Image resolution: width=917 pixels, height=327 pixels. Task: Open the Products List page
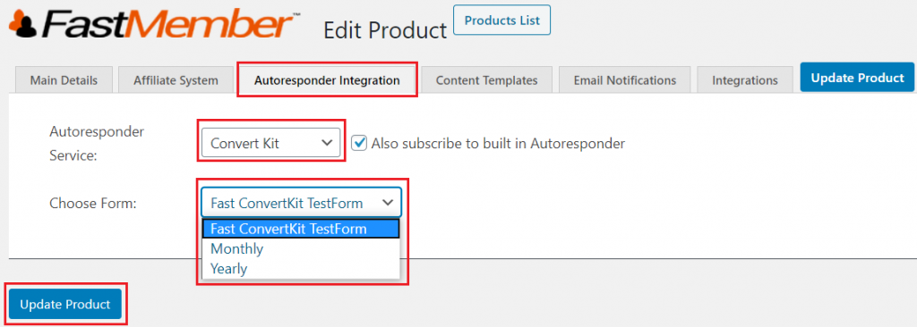click(501, 21)
